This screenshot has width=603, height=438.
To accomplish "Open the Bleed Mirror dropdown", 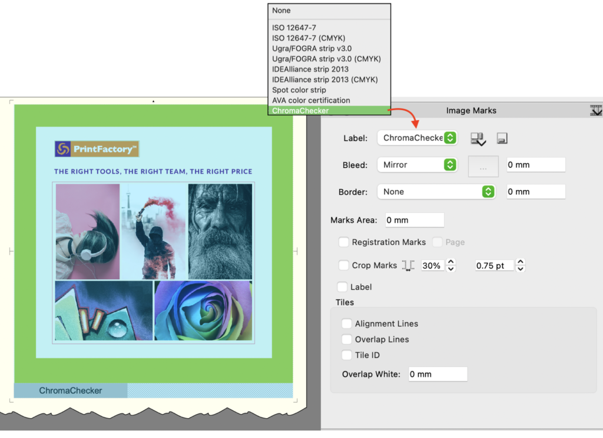I will [418, 165].
